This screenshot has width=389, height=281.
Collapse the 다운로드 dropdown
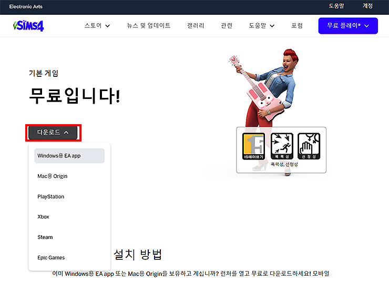53,133
